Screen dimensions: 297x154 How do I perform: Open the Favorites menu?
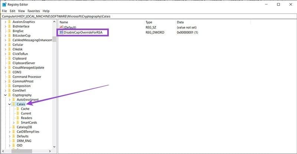point(33,11)
